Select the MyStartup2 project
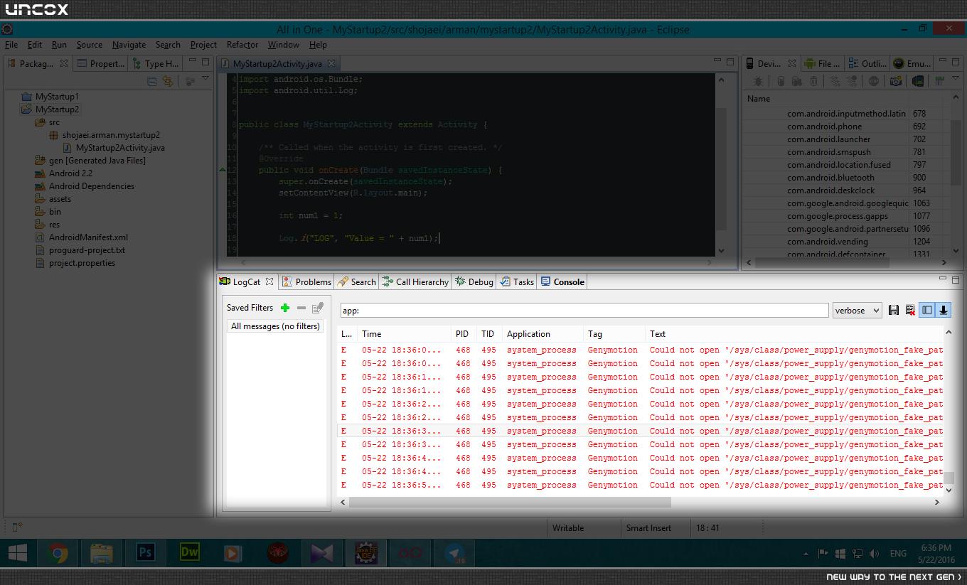The width and height of the screenshot is (967, 585). click(x=50, y=109)
